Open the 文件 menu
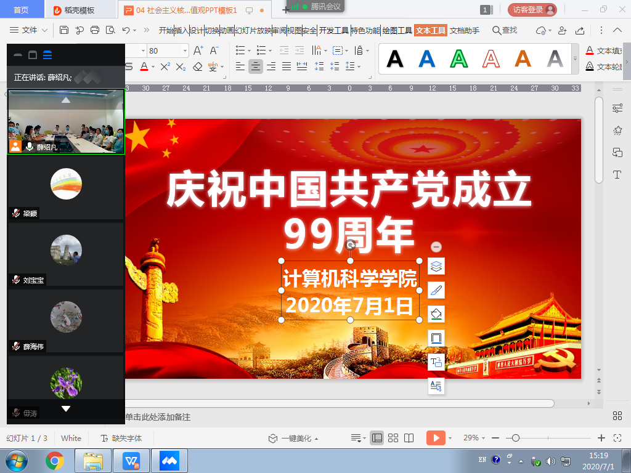The width and height of the screenshot is (631, 473). (x=29, y=30)
